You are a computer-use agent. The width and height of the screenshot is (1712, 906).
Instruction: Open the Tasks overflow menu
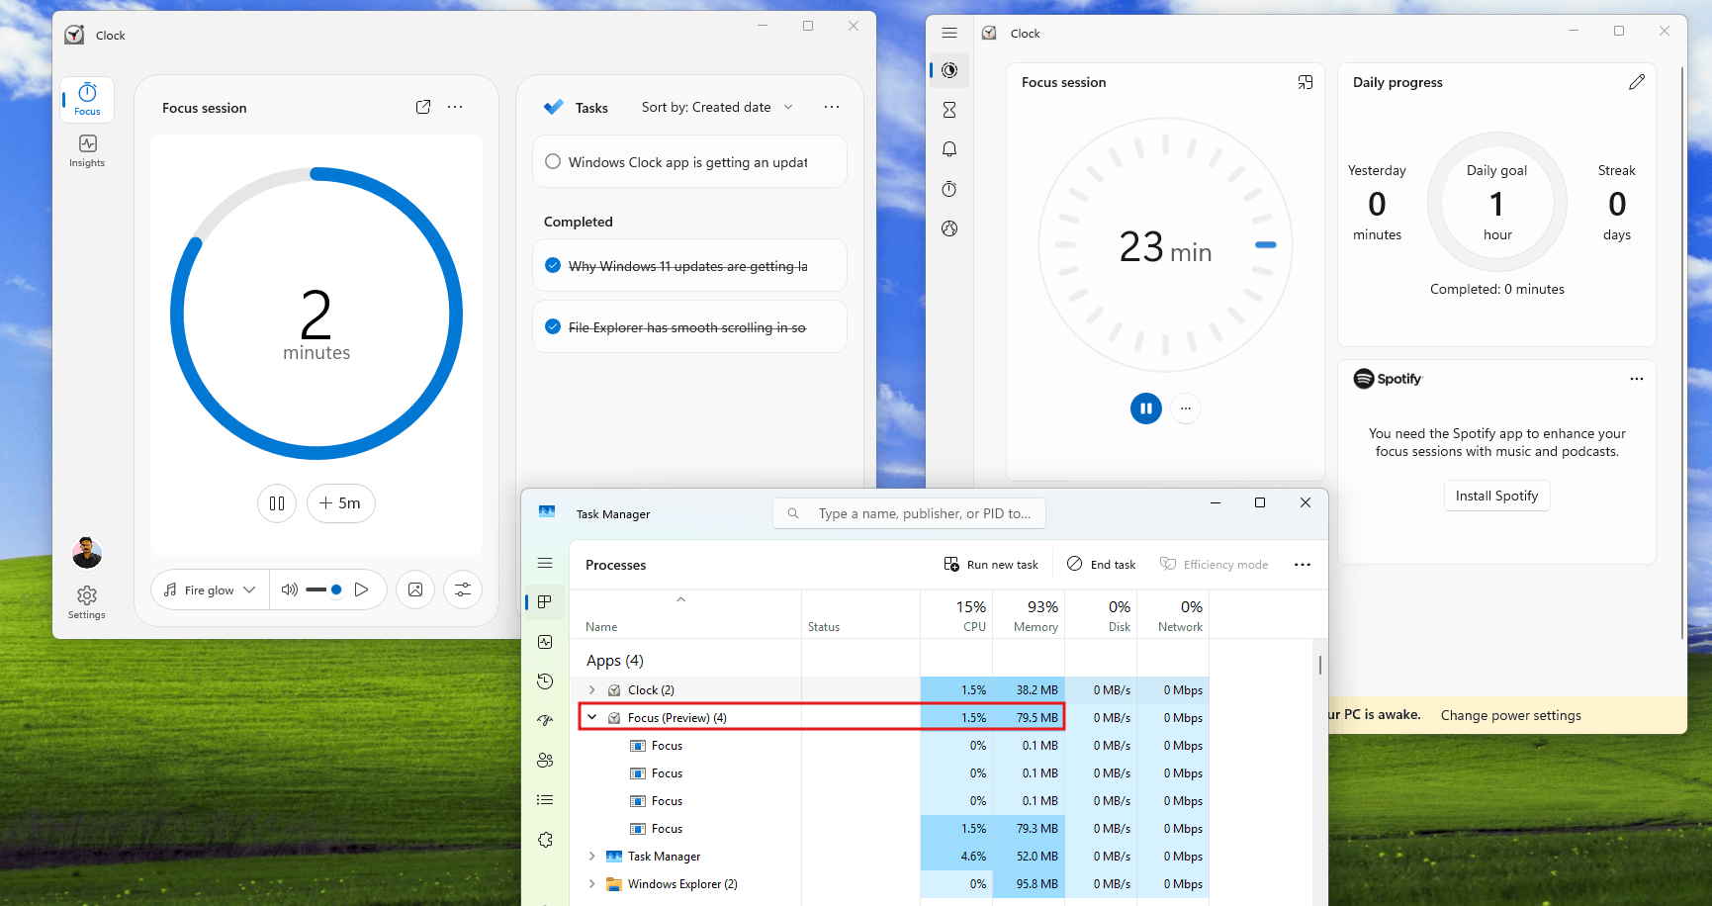click(x=831, y=106)
